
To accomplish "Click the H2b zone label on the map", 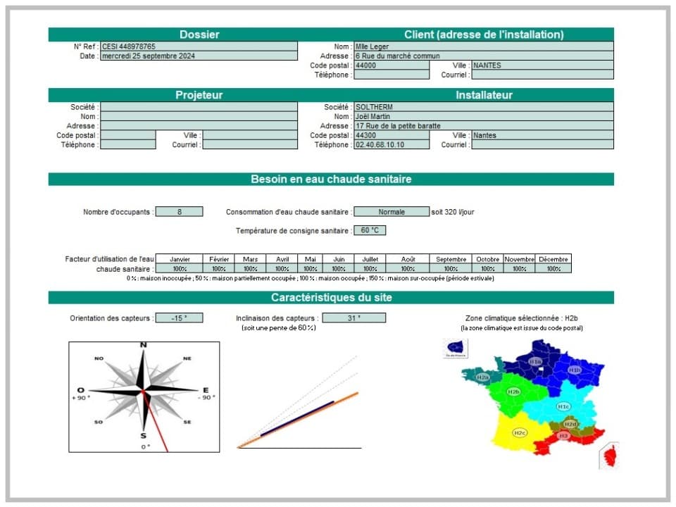I will coord(513,392).
